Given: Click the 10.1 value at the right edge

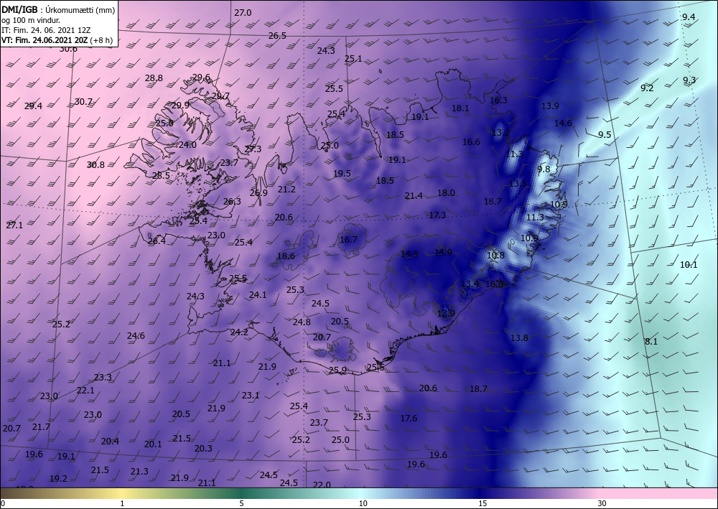Looking at the screenshot, I should 688,265.
